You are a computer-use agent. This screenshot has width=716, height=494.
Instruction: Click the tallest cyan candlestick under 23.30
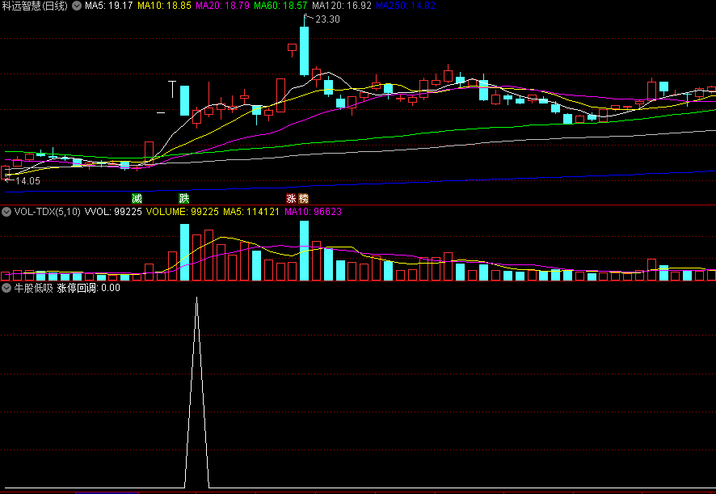click(304, 51)
